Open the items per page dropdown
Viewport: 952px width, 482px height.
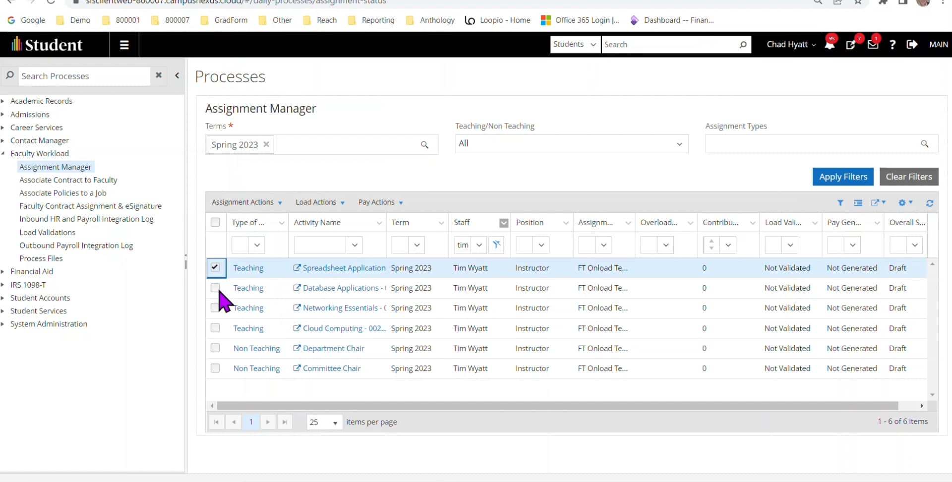pyautogui.click(x=324, y=422)
